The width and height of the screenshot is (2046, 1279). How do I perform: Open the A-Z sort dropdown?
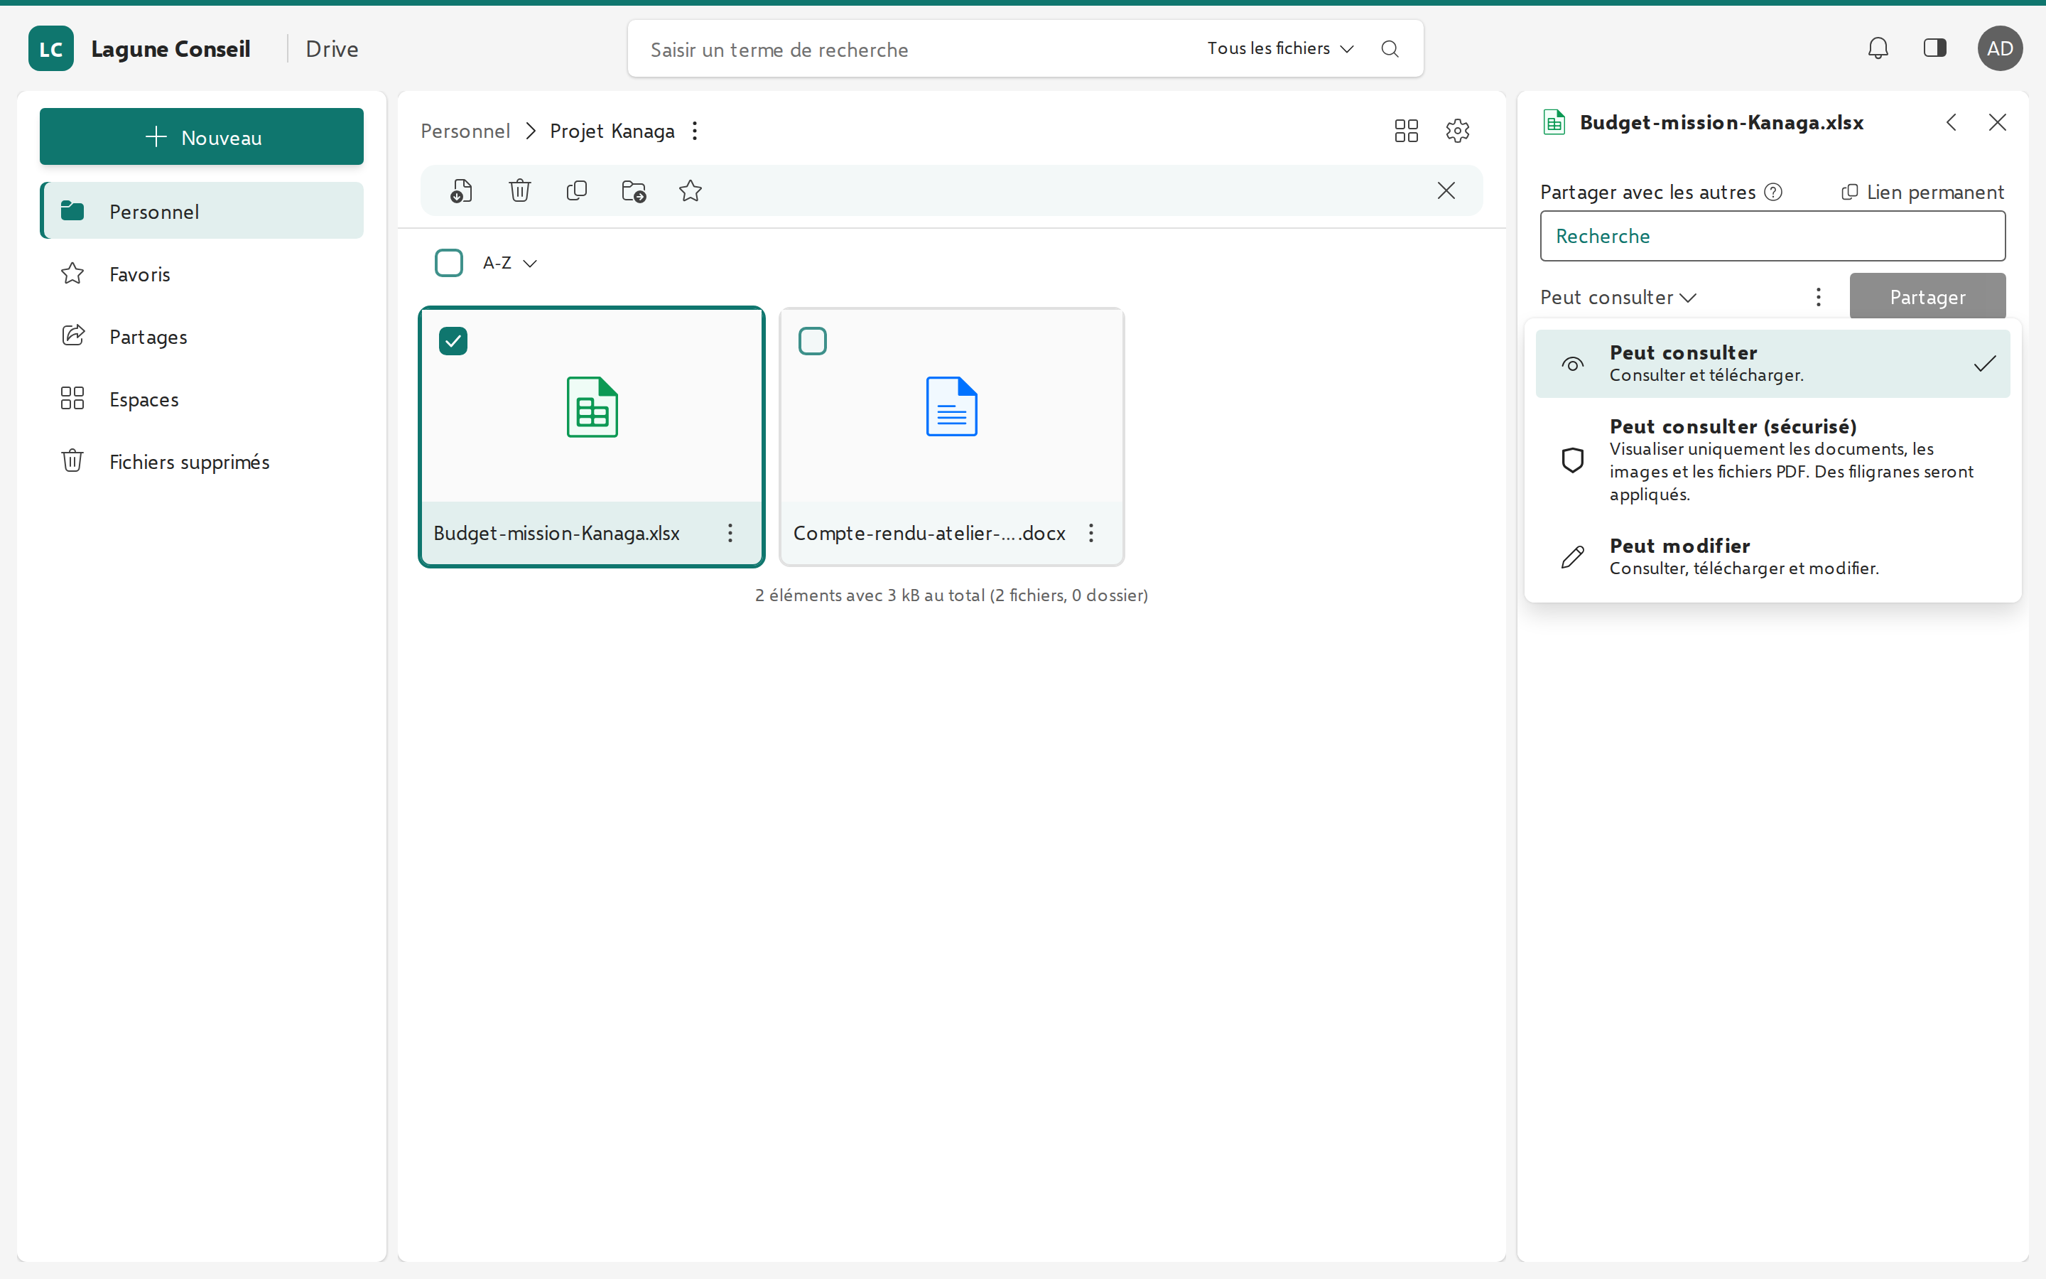coord(510,263)
